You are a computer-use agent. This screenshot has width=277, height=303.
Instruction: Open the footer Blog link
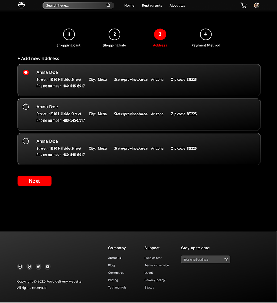coord(111,265)
